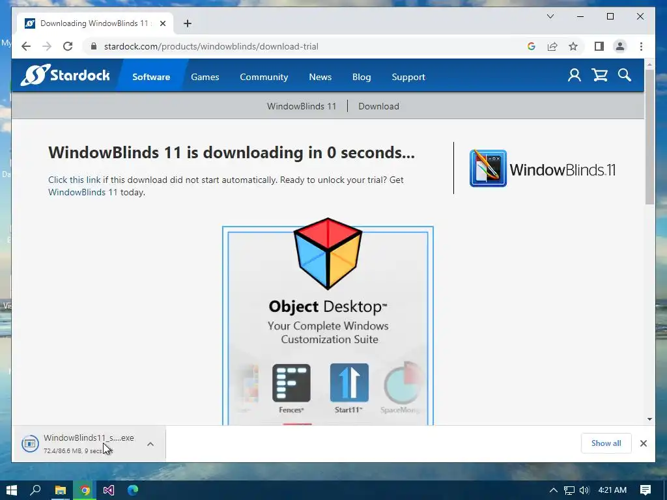
Task: Open the Software menu
Action: (151, 77)
